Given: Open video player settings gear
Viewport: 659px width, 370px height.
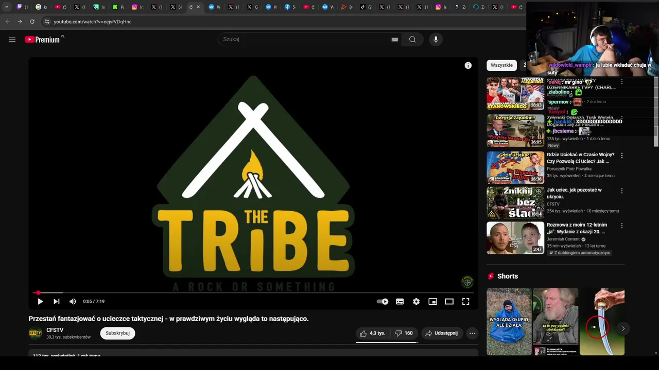Looking at the screenshot, I should (x=416, y=302).
